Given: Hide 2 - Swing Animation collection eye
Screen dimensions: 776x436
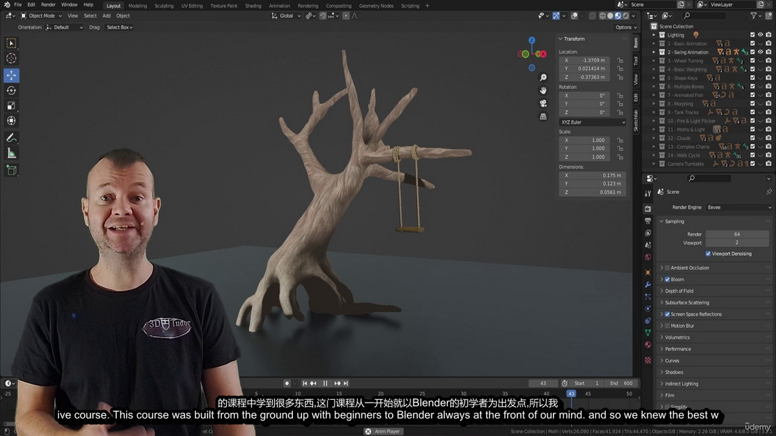Looking at the screenshot, I should (x=760, y=52).
